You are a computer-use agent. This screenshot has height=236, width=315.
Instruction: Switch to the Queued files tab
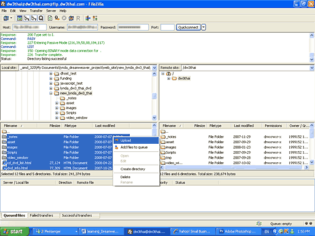(x=14, y=216)
